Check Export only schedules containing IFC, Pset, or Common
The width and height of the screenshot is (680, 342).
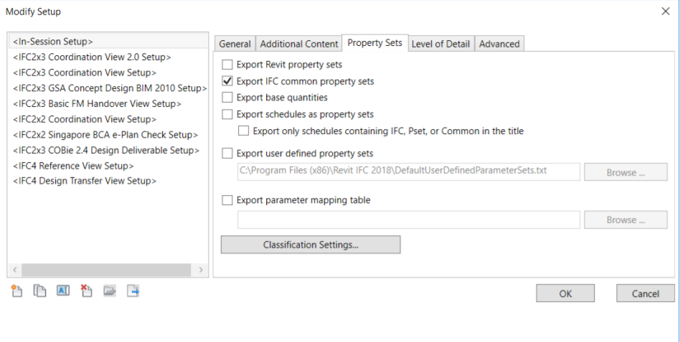(x=244, y=131)
